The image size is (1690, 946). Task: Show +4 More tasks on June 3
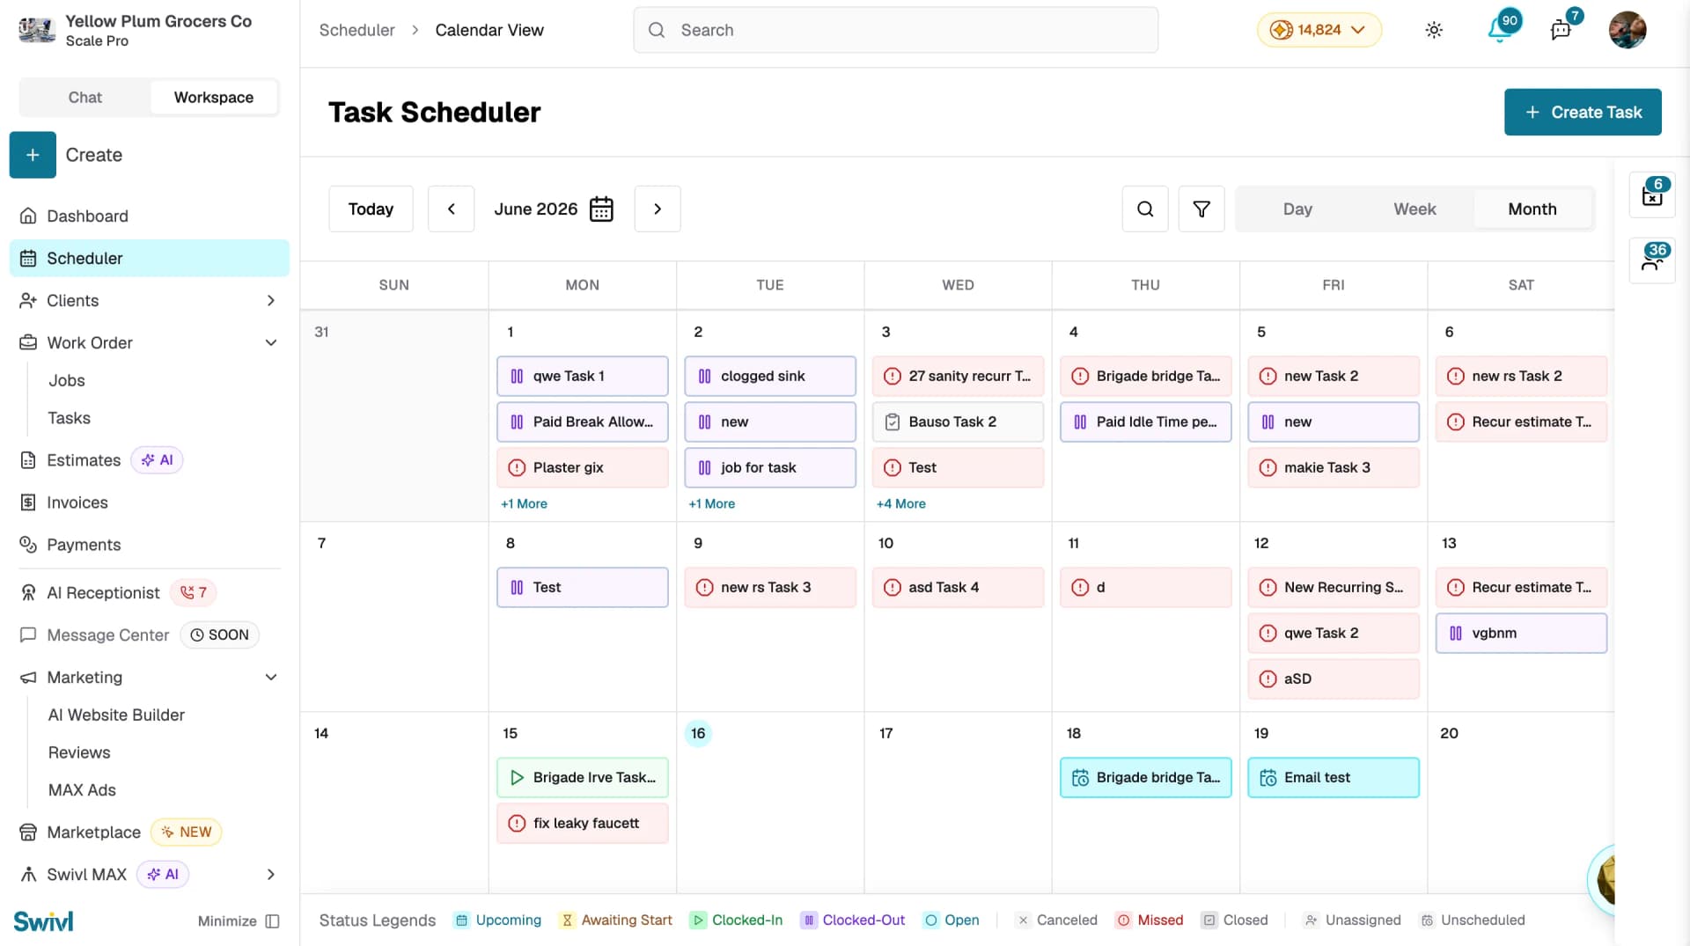(x=900, y=504)
